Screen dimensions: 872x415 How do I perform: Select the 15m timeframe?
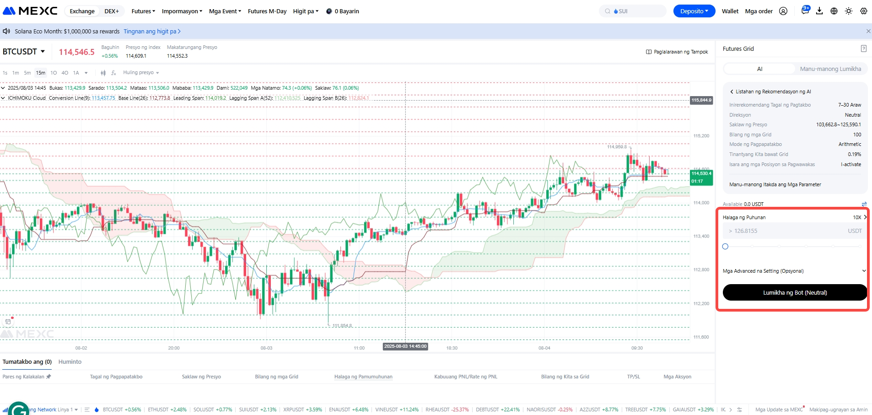41,73
